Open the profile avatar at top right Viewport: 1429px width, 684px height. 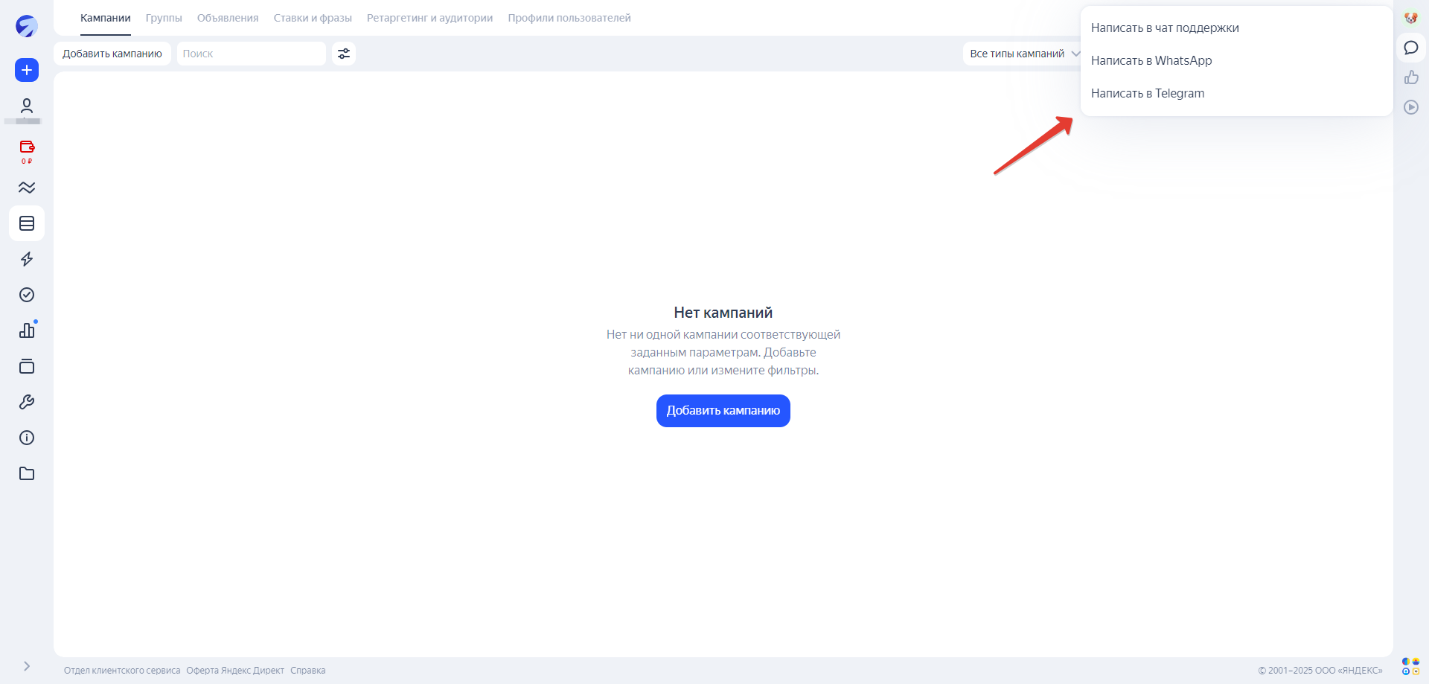(x=1411, y=18)
